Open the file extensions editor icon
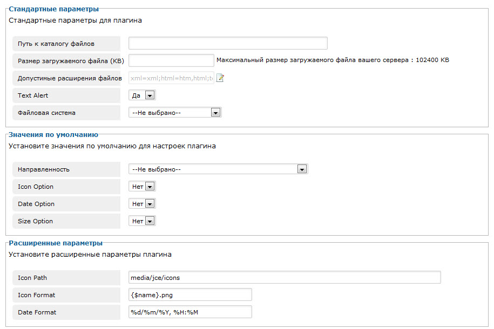 [x=220, y=78]
